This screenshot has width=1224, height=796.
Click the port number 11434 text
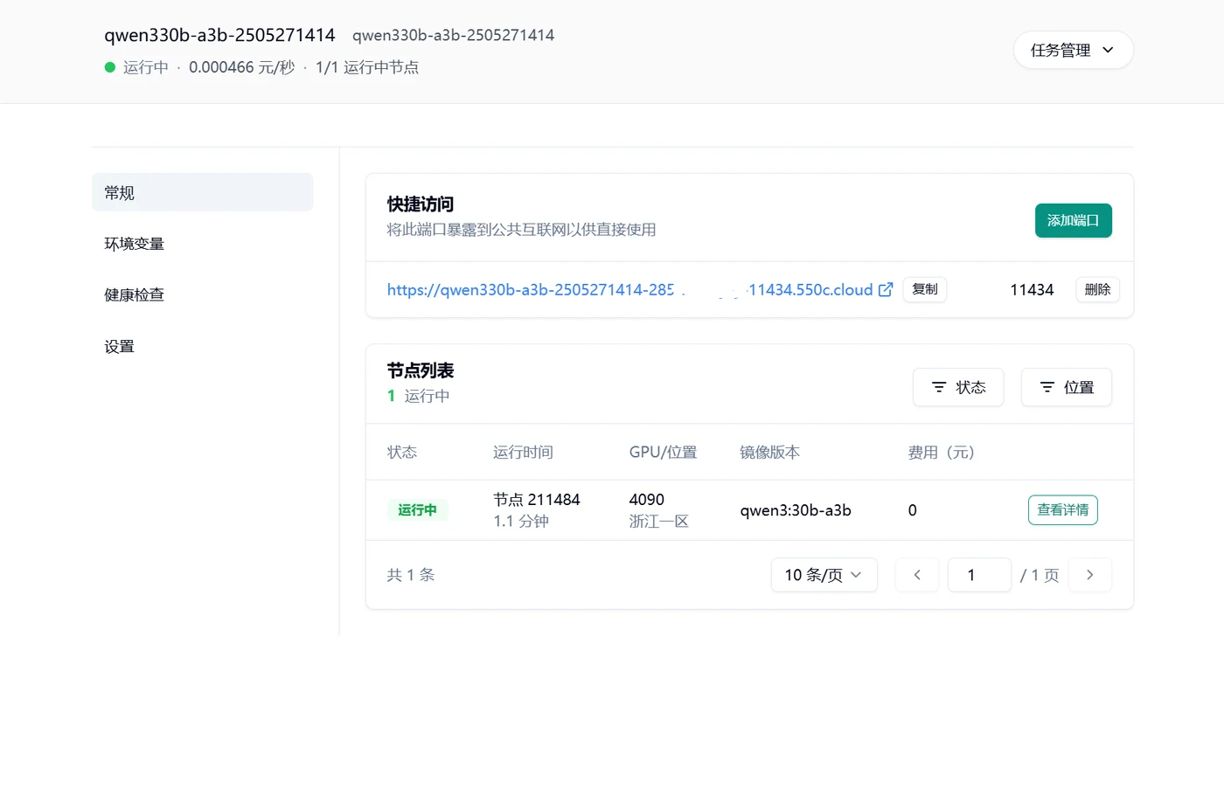(1032, 290)
